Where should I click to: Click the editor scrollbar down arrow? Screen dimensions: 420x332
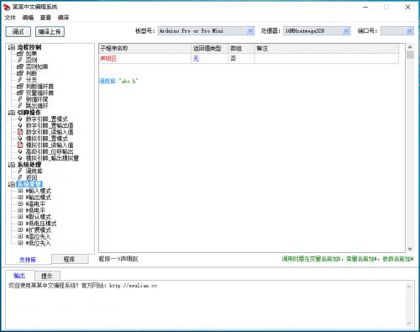coord(410,249)
